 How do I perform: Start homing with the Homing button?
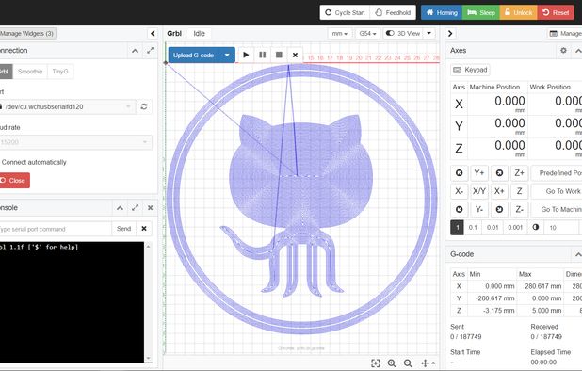442,12
